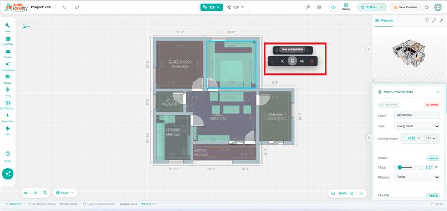Open the Build tool in the sidebar

pos(8,27)
